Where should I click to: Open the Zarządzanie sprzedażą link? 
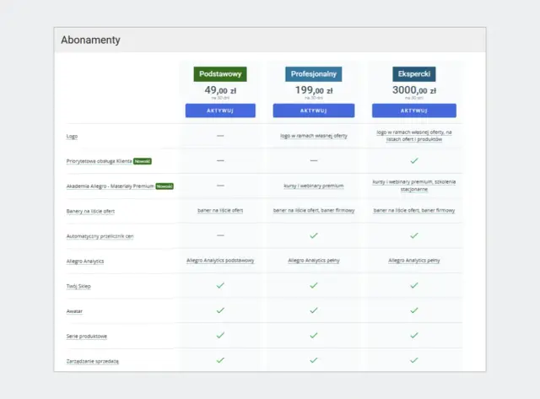click(x=93, y=361)
